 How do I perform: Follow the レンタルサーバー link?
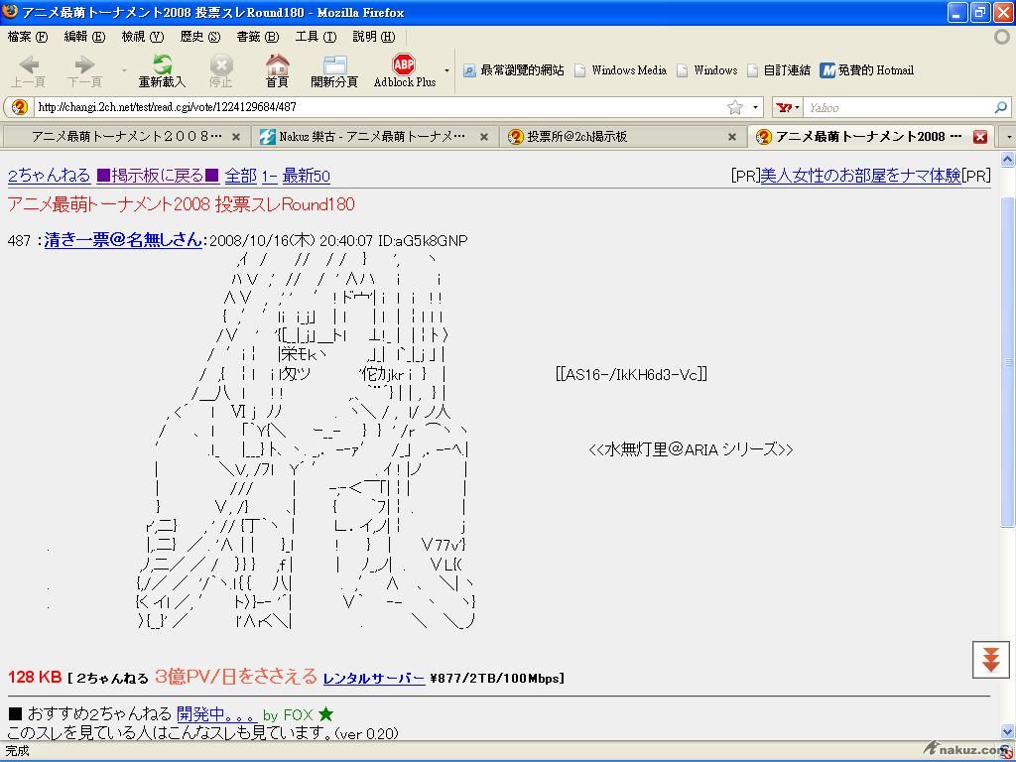373,679
